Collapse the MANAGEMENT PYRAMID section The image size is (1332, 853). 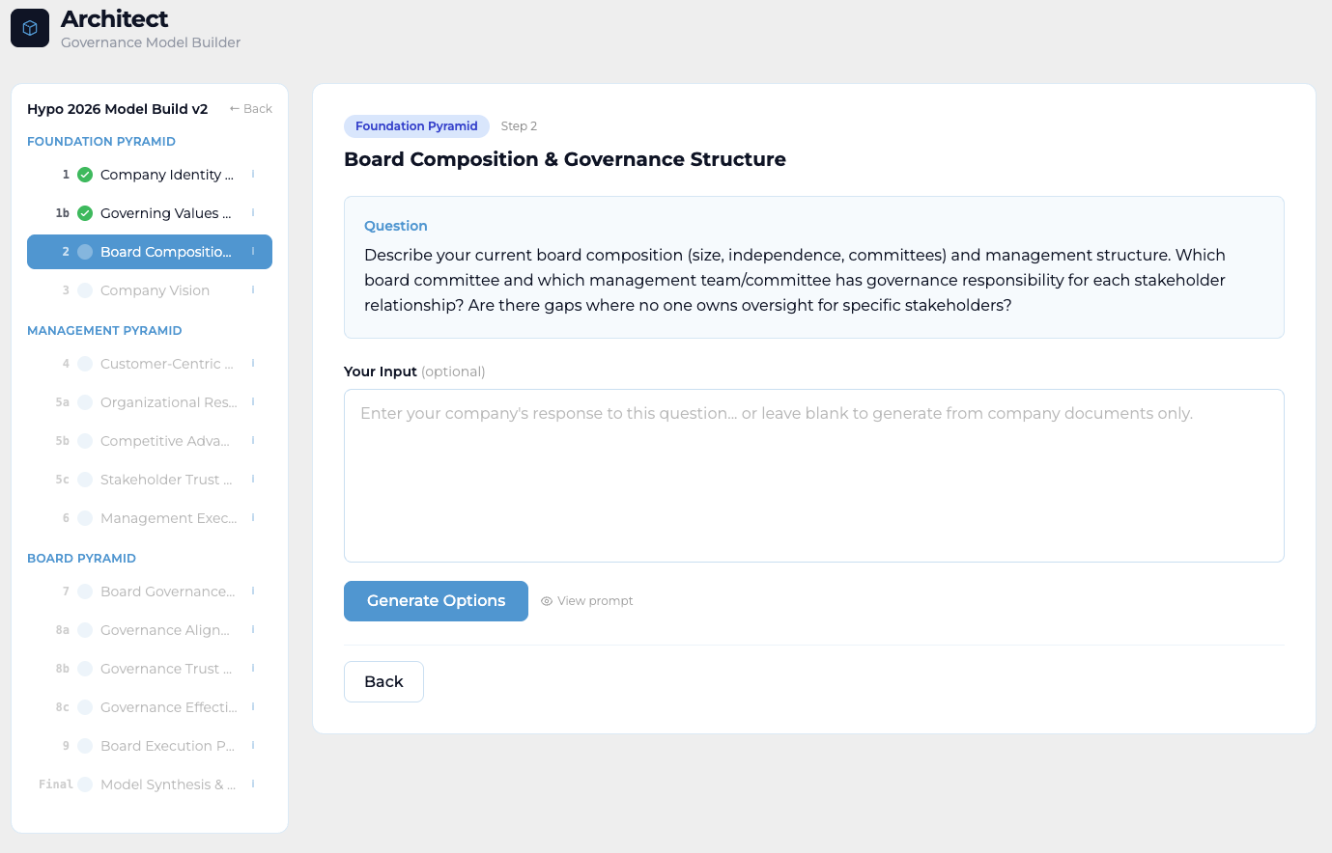(x=104, y=330)
